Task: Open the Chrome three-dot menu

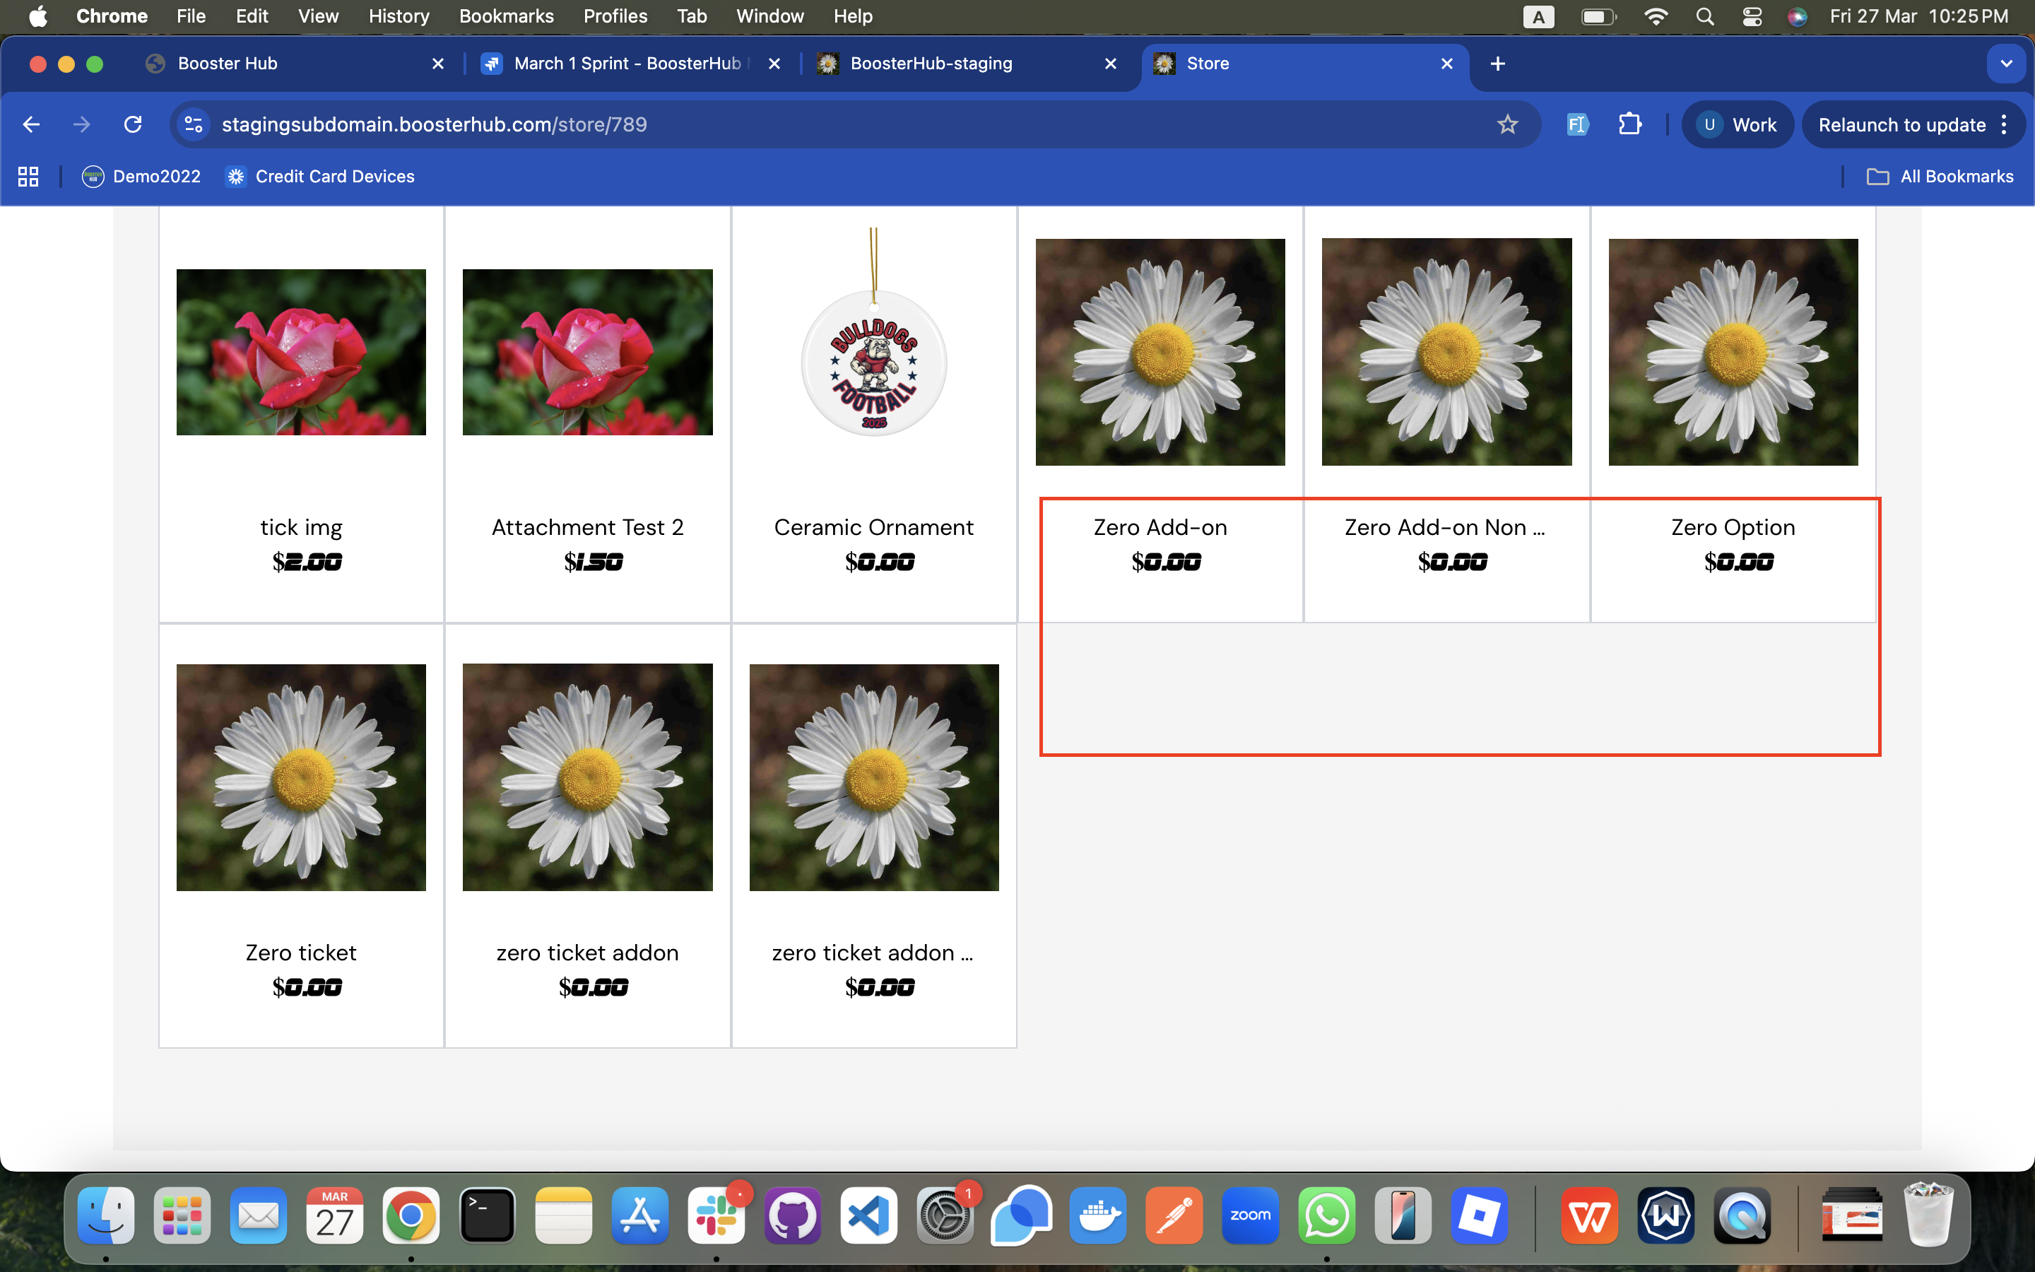Action: pyautogui.click(x=2005, y=124)
